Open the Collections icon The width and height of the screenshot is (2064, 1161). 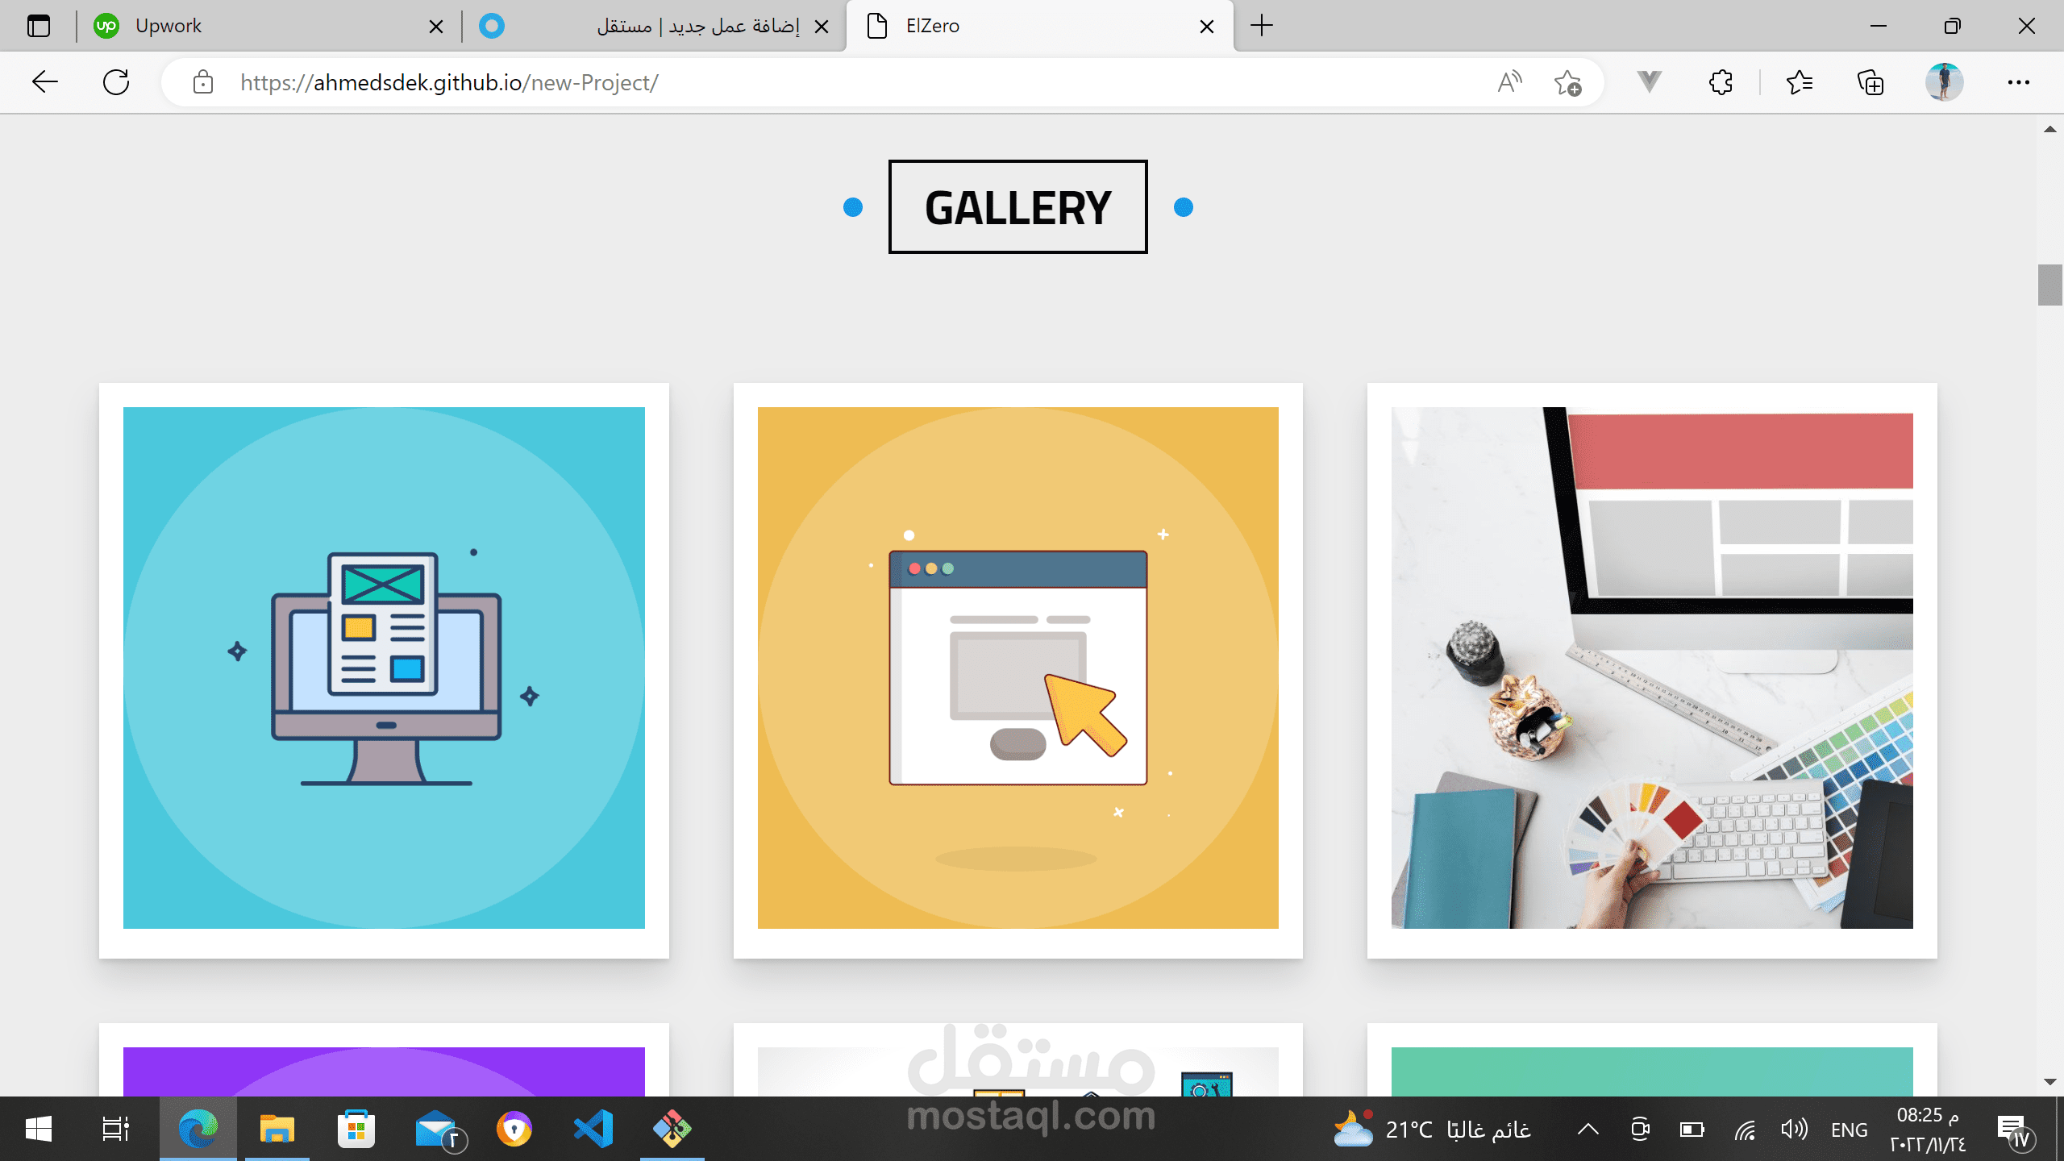(1870, 82)
